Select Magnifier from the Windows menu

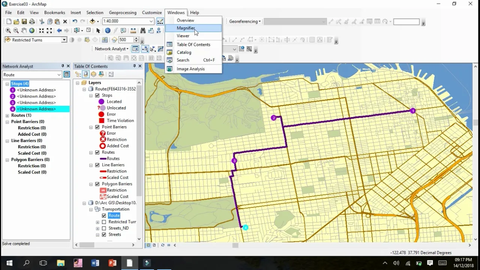[x=193, y=28]
